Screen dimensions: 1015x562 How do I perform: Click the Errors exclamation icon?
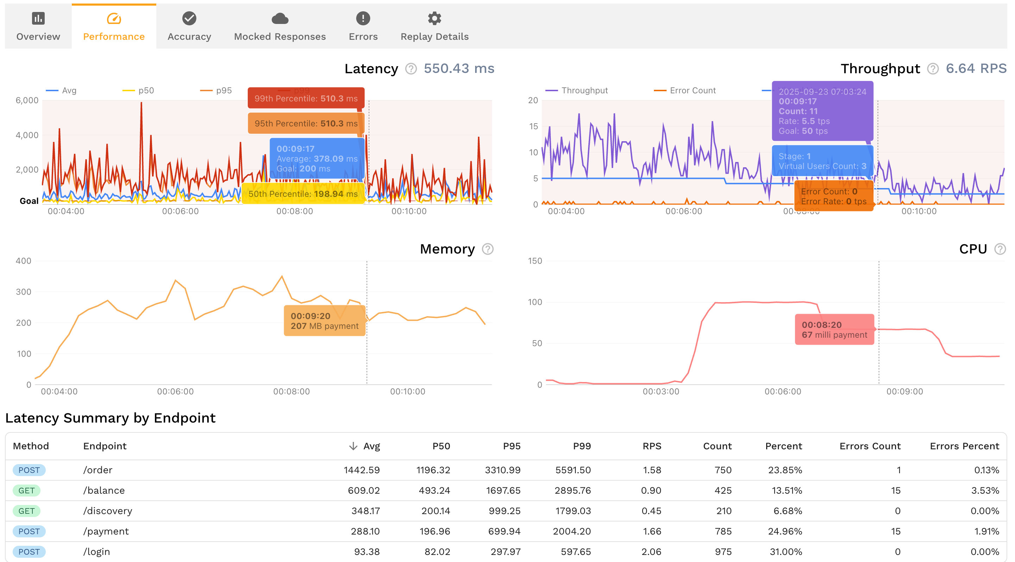point(363,18)
